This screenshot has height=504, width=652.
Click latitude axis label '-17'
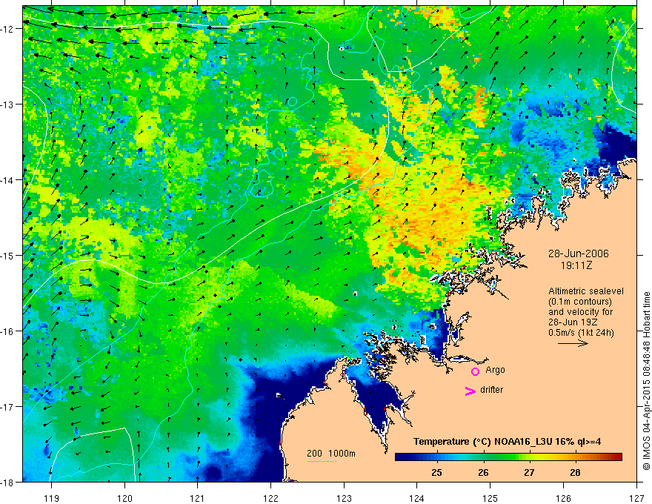(7, 407)
